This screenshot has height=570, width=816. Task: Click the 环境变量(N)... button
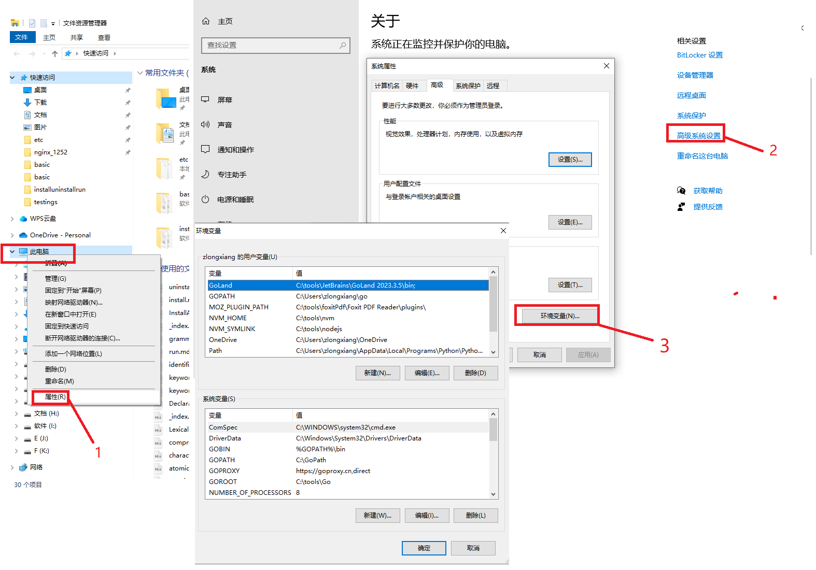[560, 316]
